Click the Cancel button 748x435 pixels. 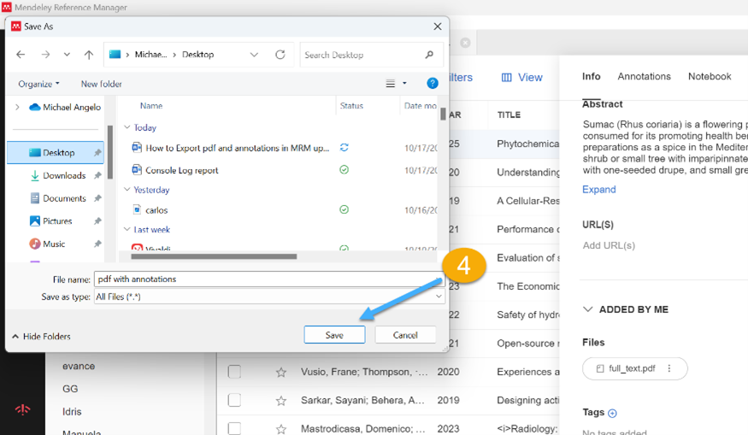coord(405,335)
